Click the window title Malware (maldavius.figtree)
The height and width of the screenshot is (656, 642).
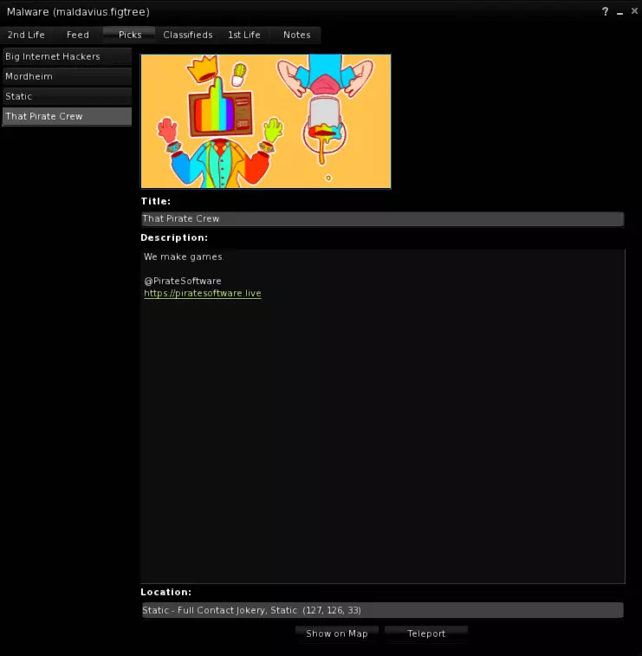(x=78, y=12)
